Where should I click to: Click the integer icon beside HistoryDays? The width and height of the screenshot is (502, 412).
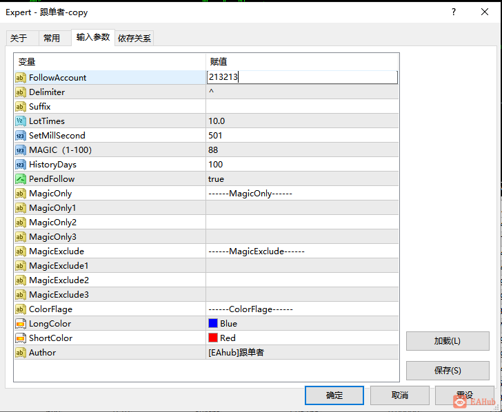pyautogui.click(x=21, y=165)
